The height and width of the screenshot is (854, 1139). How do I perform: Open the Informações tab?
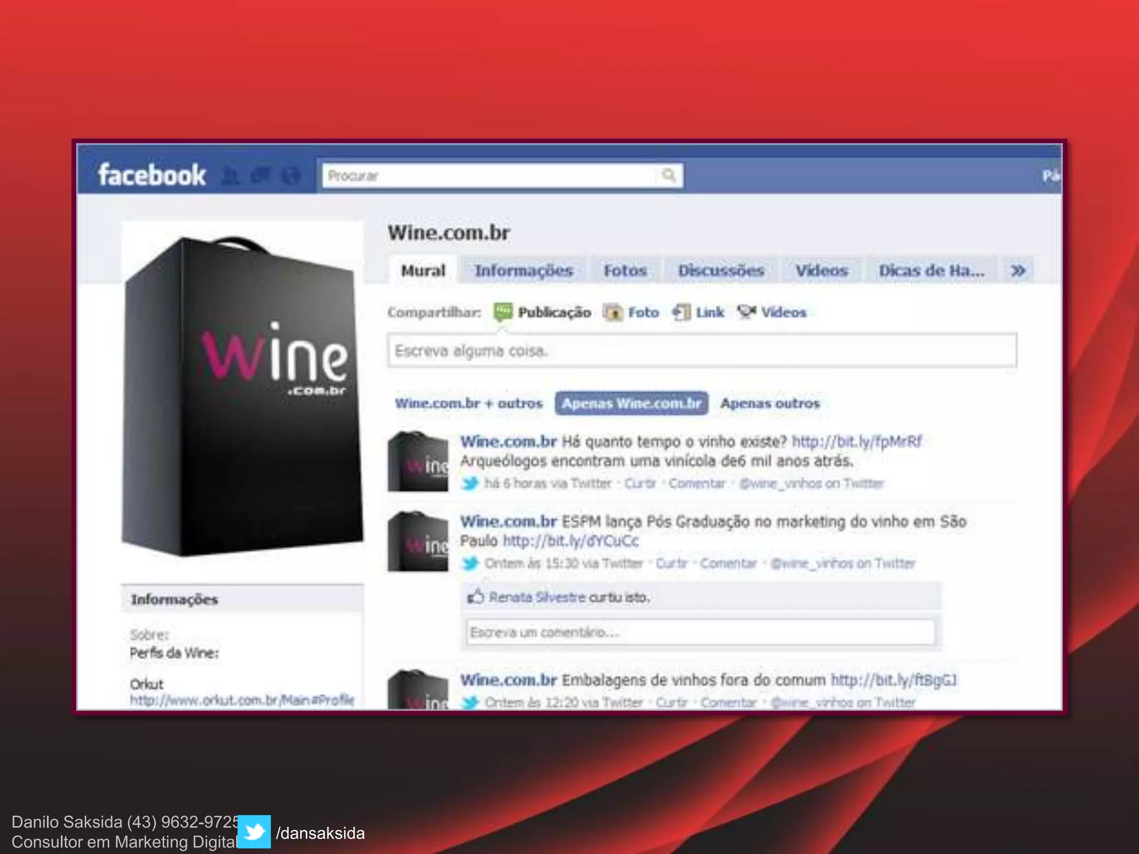tap(523, 271)
